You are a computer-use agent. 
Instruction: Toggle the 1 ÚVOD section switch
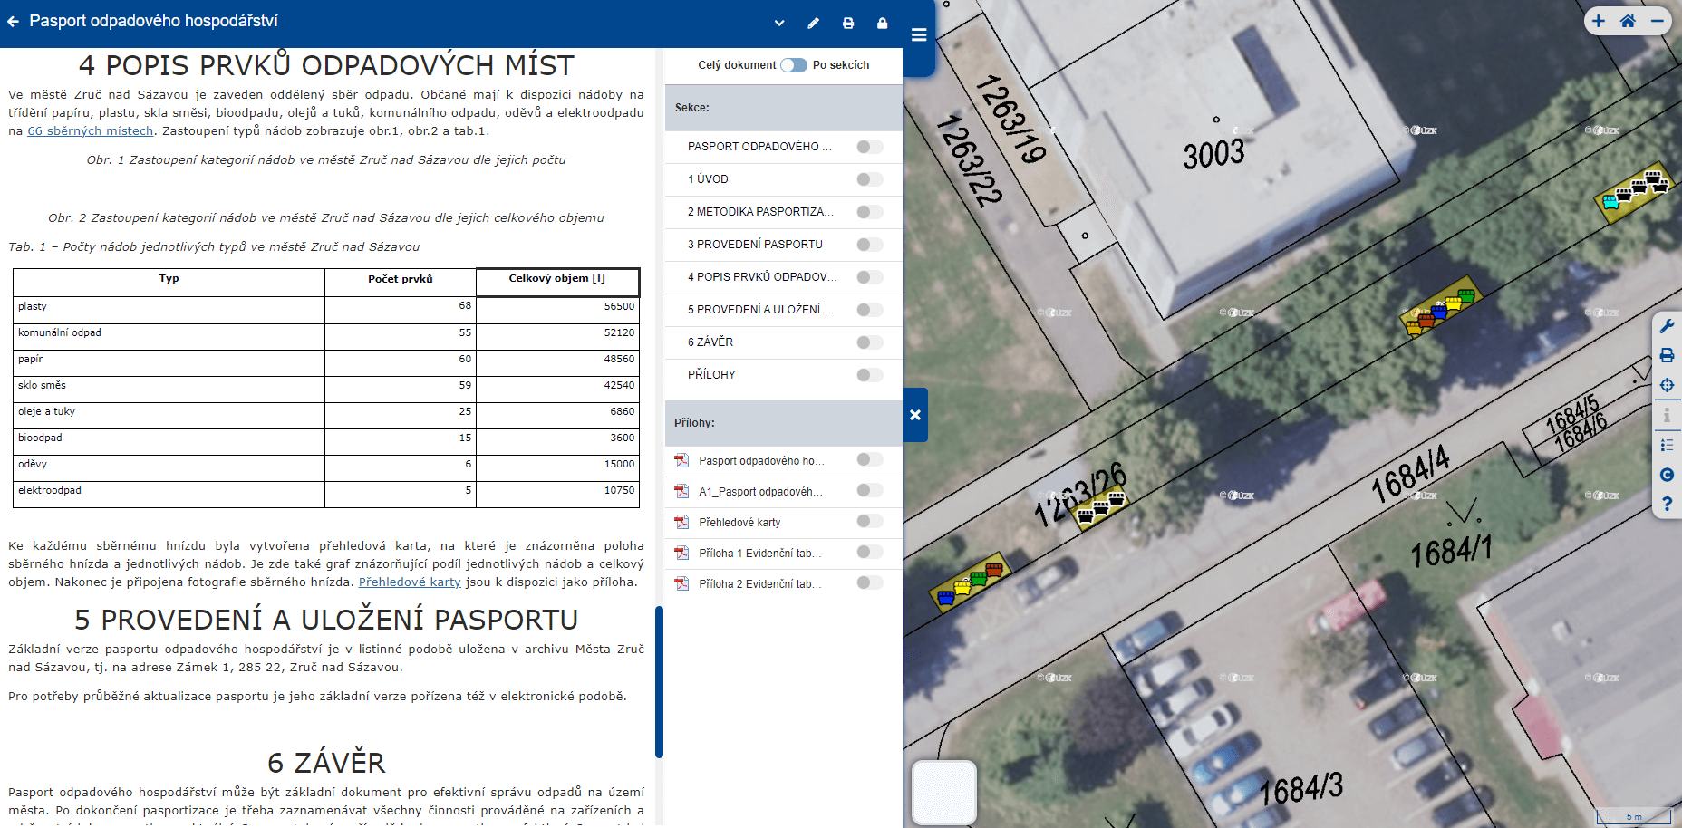[869, 179]
